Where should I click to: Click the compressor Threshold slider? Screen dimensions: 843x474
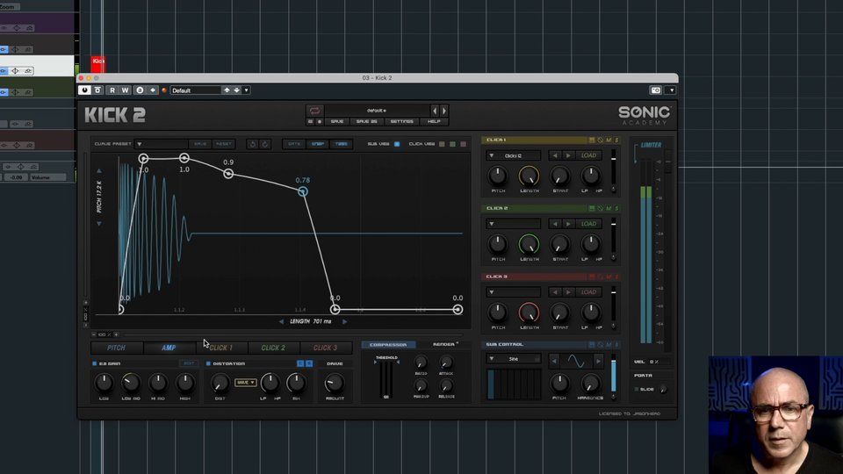click(386, 379)
